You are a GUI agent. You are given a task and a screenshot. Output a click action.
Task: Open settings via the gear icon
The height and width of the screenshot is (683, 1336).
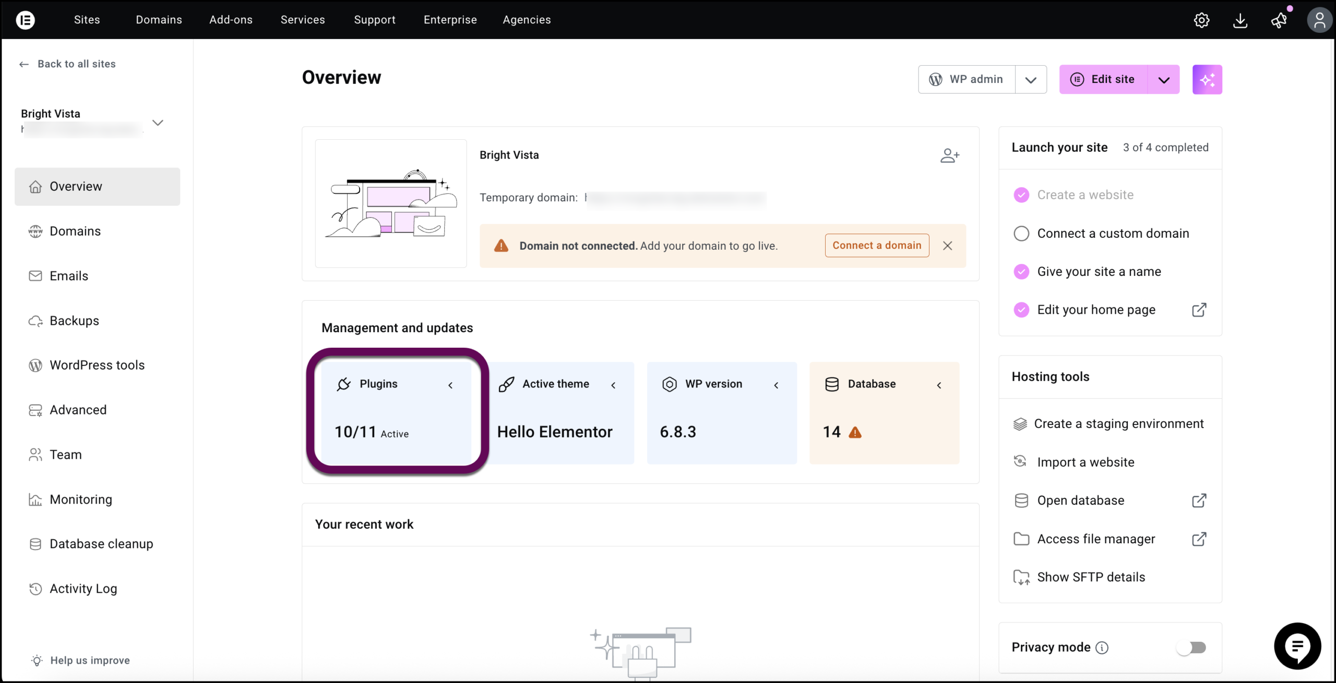1202,20
